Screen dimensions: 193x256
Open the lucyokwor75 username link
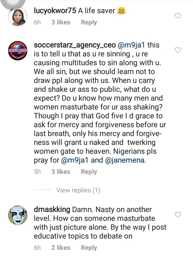point(55,11)
